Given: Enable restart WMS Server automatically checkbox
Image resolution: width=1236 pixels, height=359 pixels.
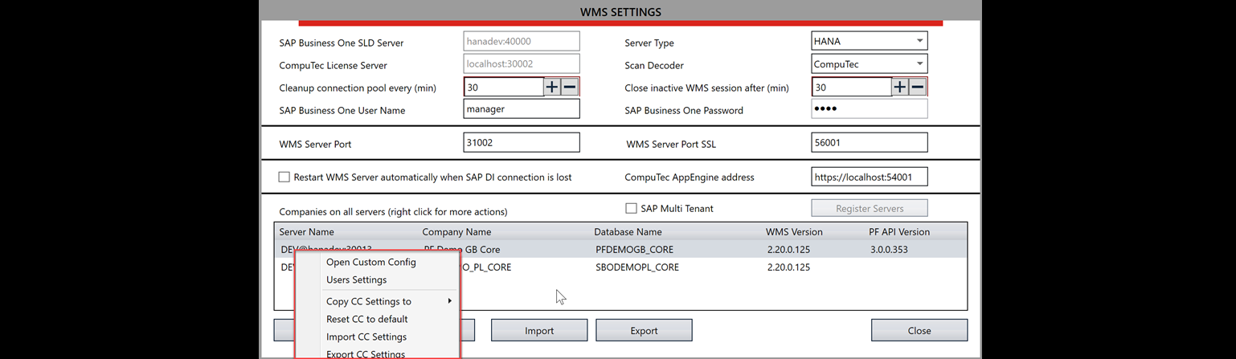Looking at the screenshot, I should click(284, 177).
